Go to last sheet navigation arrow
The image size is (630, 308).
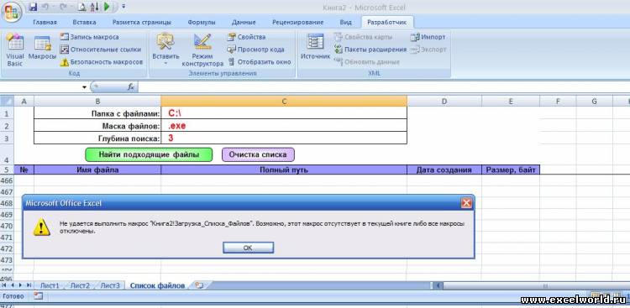(x=29, y=285)
